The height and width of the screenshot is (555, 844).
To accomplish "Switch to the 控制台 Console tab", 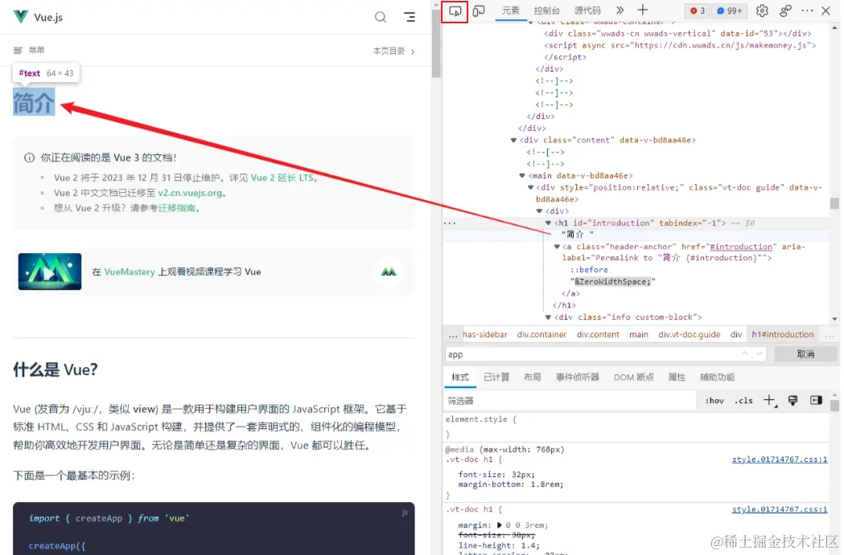I will [546, 10].
